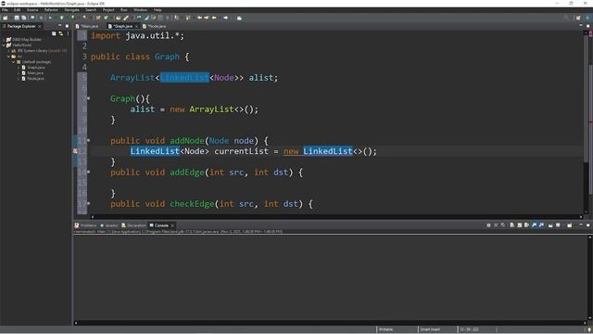Open the Project menu

108,10
